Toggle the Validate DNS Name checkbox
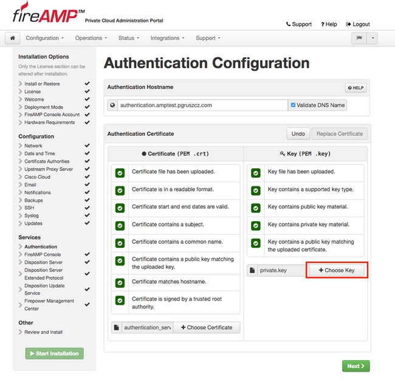The width and height of the screenshot is (395, 382). point(293,105)
